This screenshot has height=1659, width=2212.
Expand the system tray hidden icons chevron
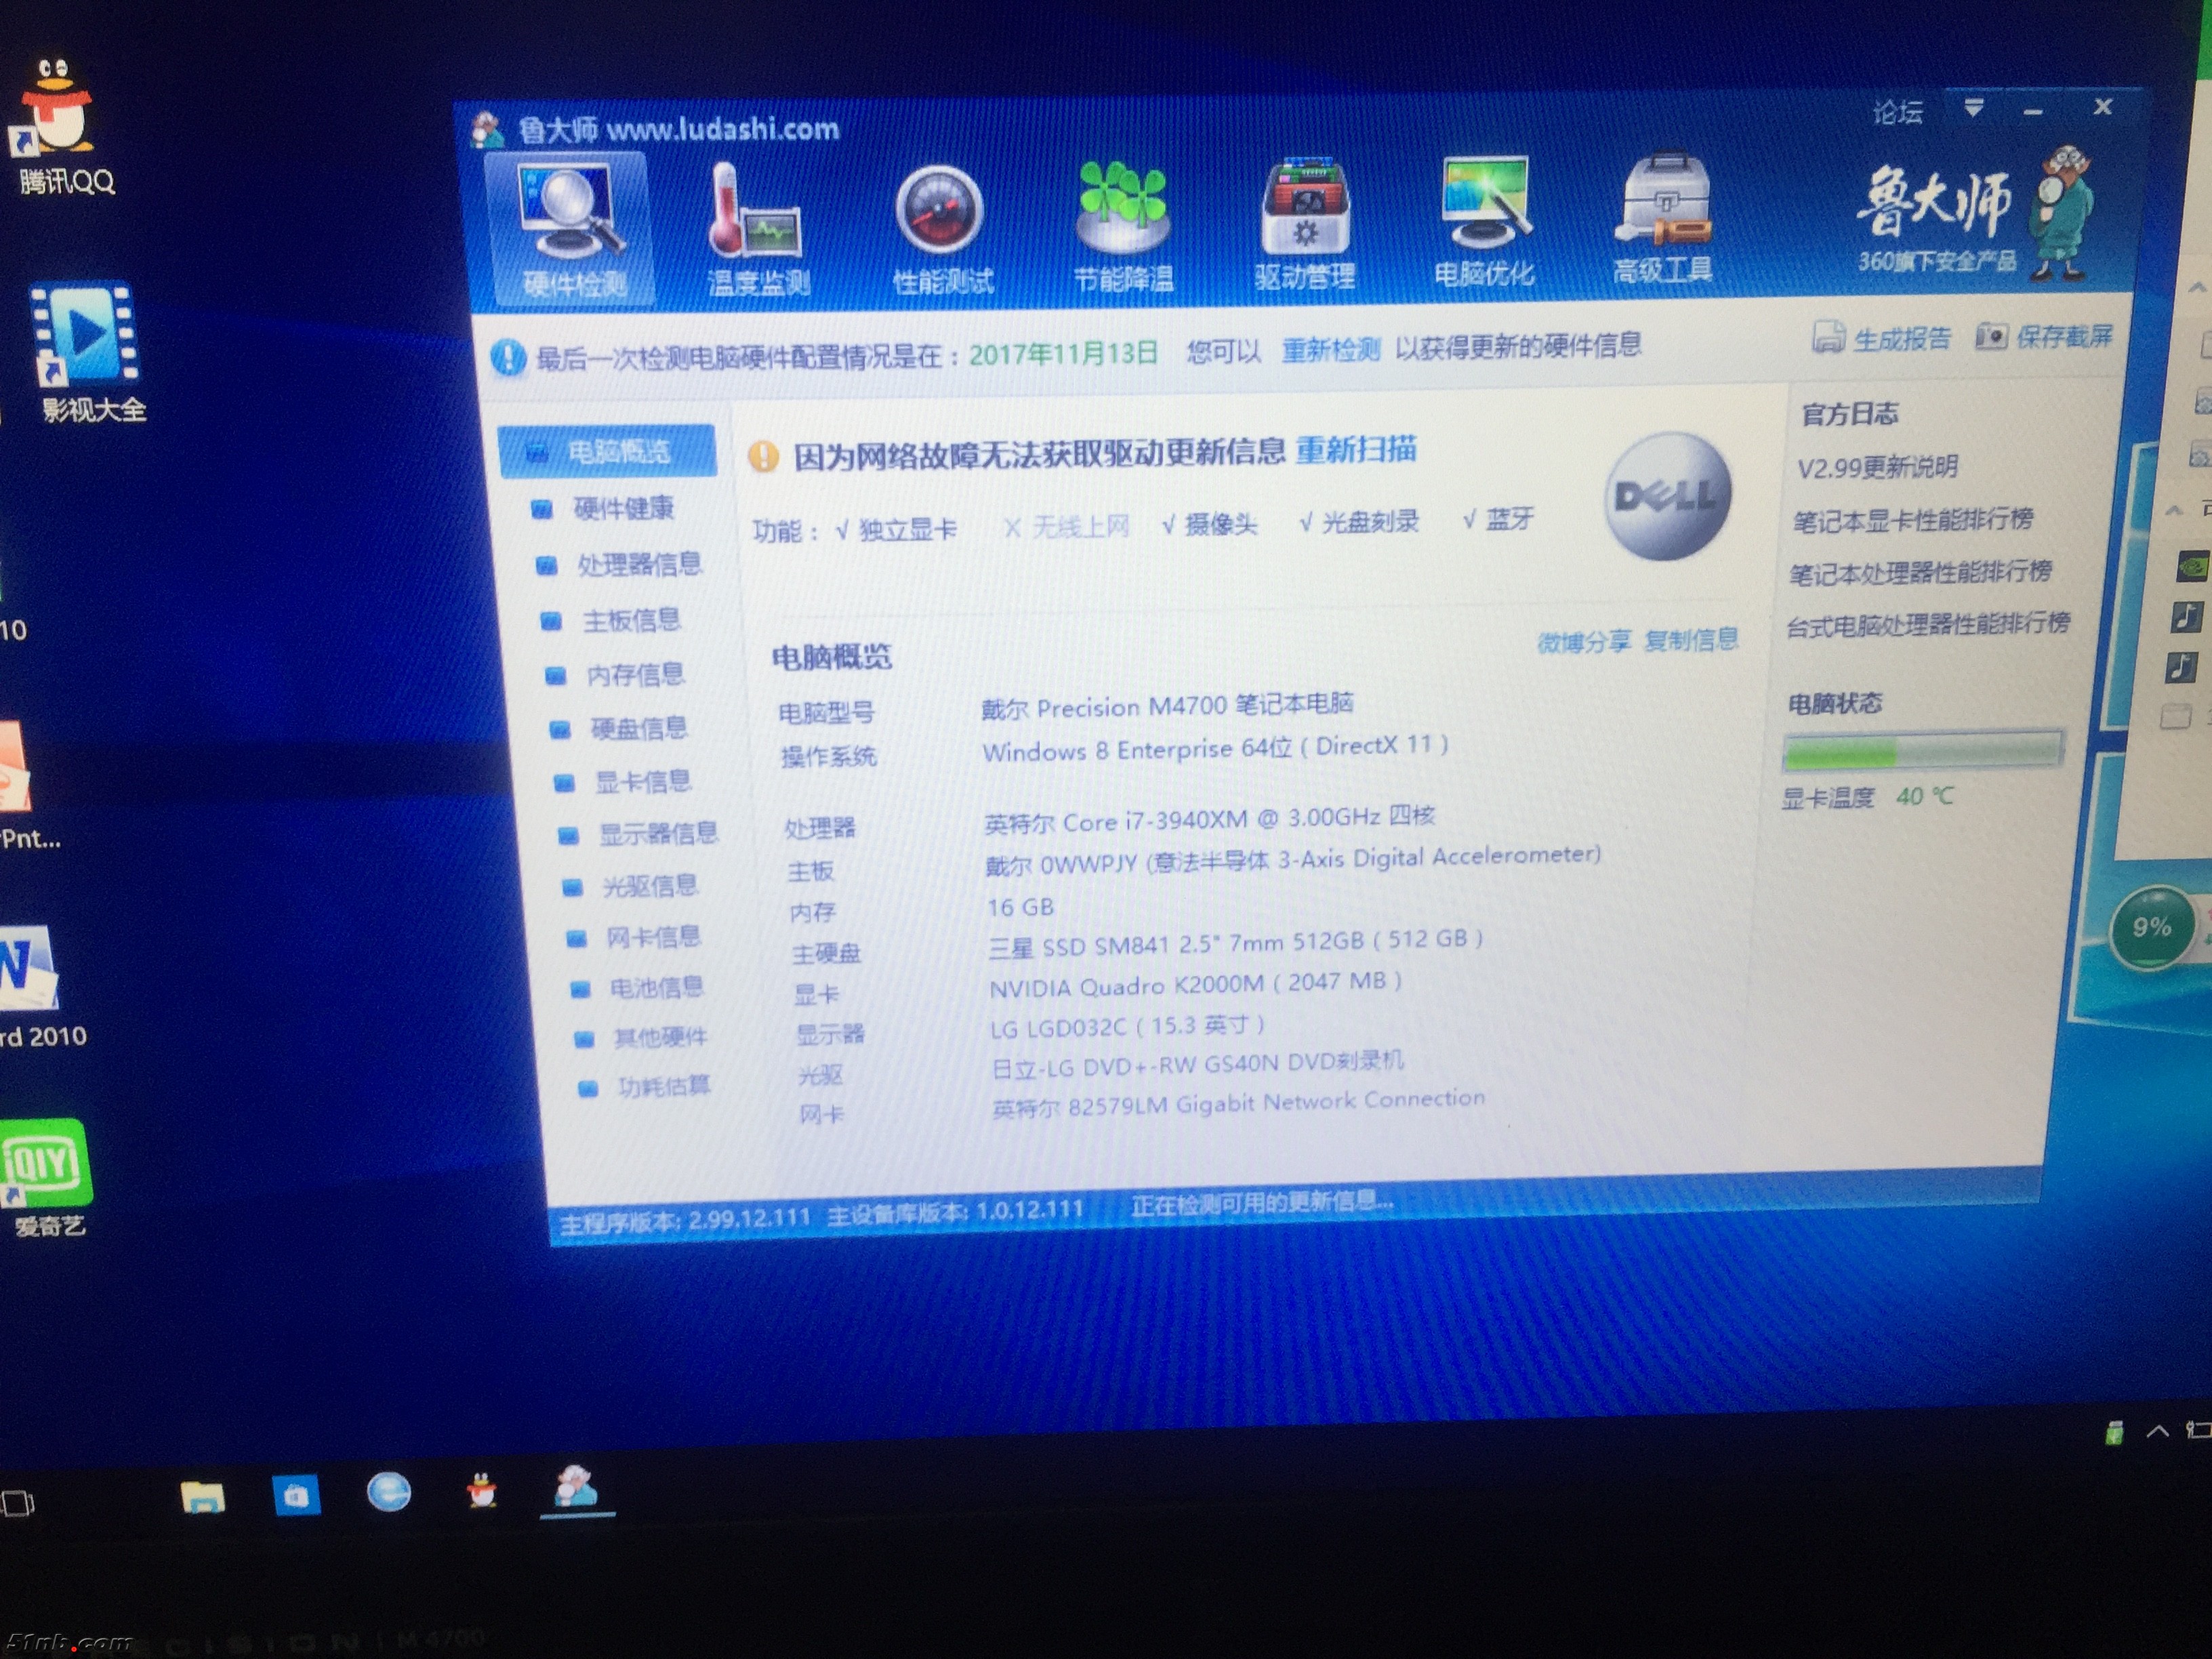click(2157, 1431)
